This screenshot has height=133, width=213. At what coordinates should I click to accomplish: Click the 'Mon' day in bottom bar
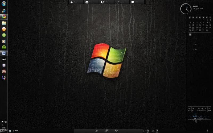pos(116,130)
